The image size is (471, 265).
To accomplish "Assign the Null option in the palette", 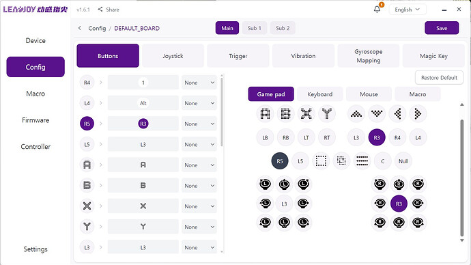I will click(403, 161).
